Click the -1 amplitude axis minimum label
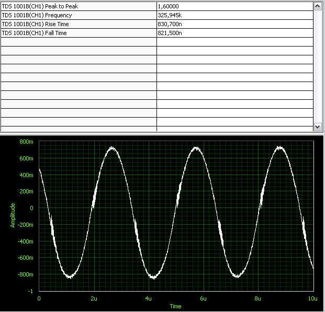This screenshot has height=312, width=325. [30, 291]
